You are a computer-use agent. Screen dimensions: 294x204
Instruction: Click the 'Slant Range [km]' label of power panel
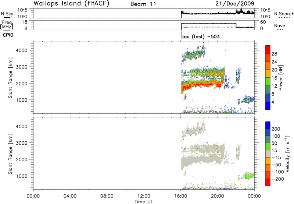pyautogui.click(x=11, y=78)
